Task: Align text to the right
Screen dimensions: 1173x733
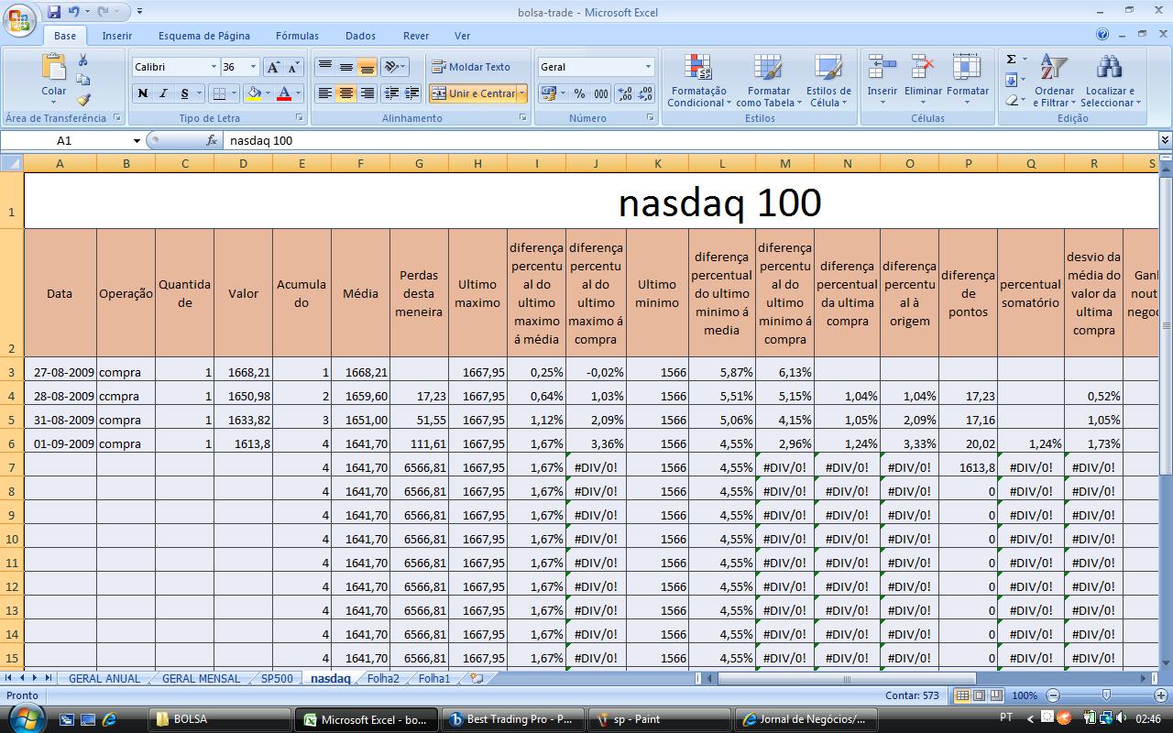Action: tap(367, 93)
